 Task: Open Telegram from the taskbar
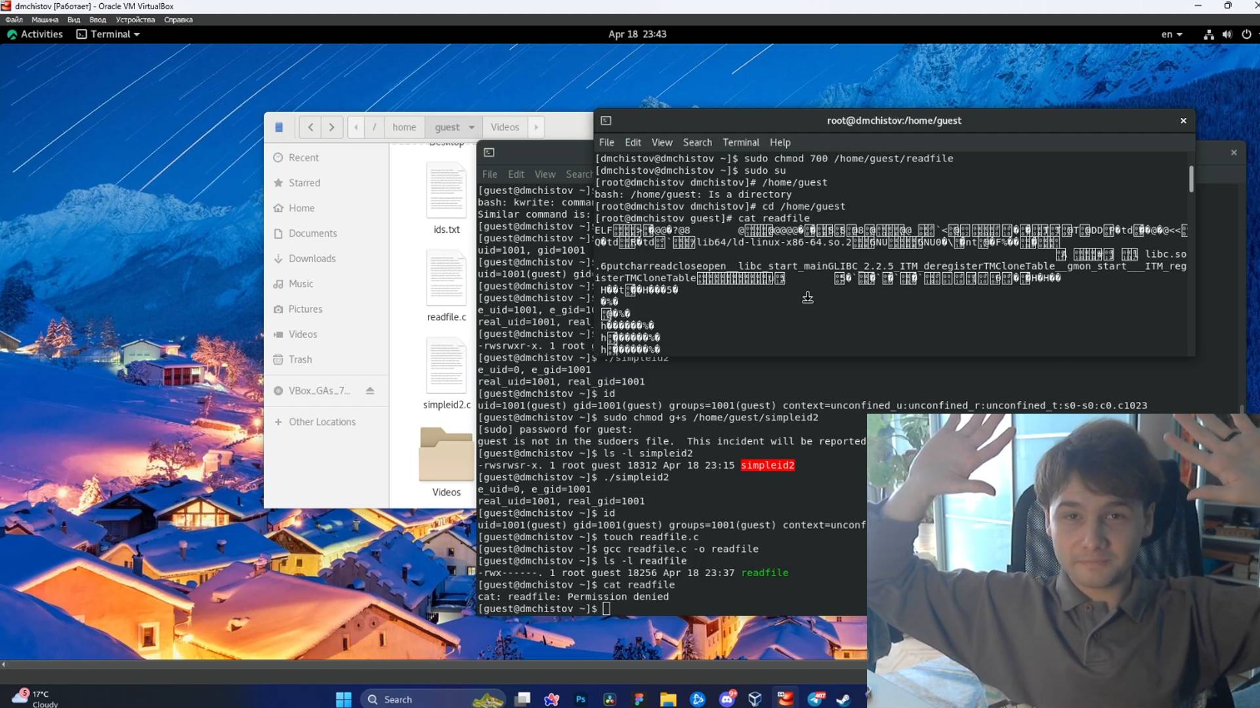[816, 699]
